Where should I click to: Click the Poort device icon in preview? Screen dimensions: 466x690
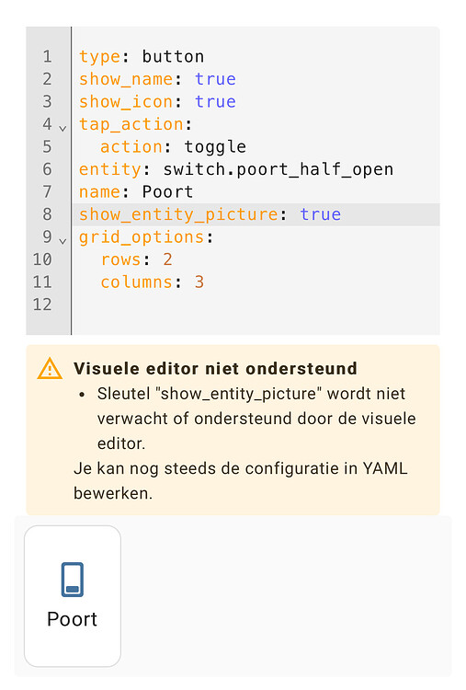pos(73,579)
